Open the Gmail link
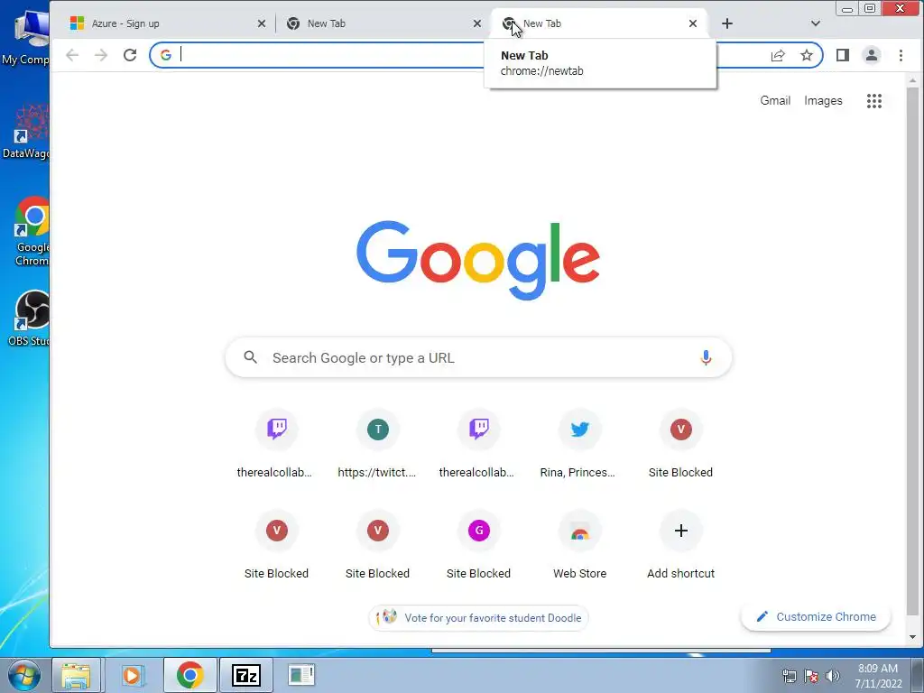Screen dimensions: 924x693 775,101
